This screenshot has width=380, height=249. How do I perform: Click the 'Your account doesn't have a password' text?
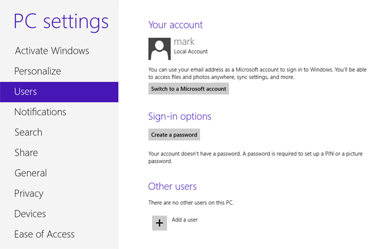pos(255,157)
